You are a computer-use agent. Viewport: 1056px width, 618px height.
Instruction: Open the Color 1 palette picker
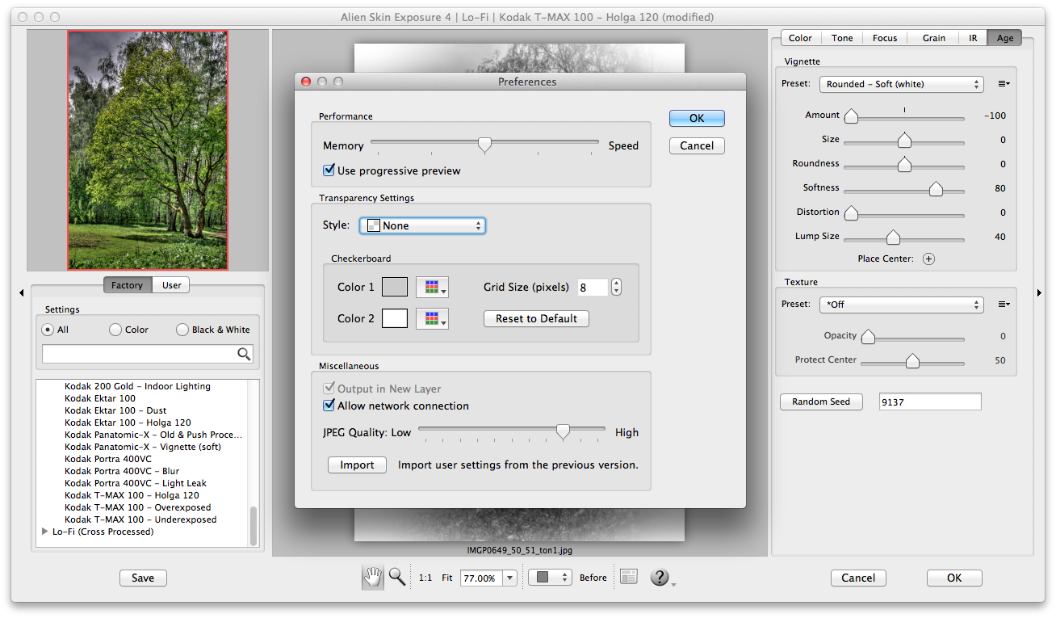432,287
